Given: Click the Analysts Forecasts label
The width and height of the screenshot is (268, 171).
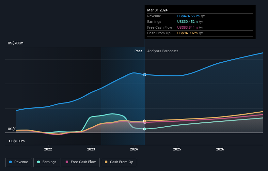Looking at the screenshot, I should (x=163, y=51).
